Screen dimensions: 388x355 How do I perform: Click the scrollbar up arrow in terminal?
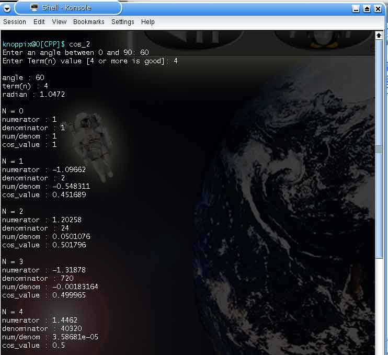coord(379,35)
